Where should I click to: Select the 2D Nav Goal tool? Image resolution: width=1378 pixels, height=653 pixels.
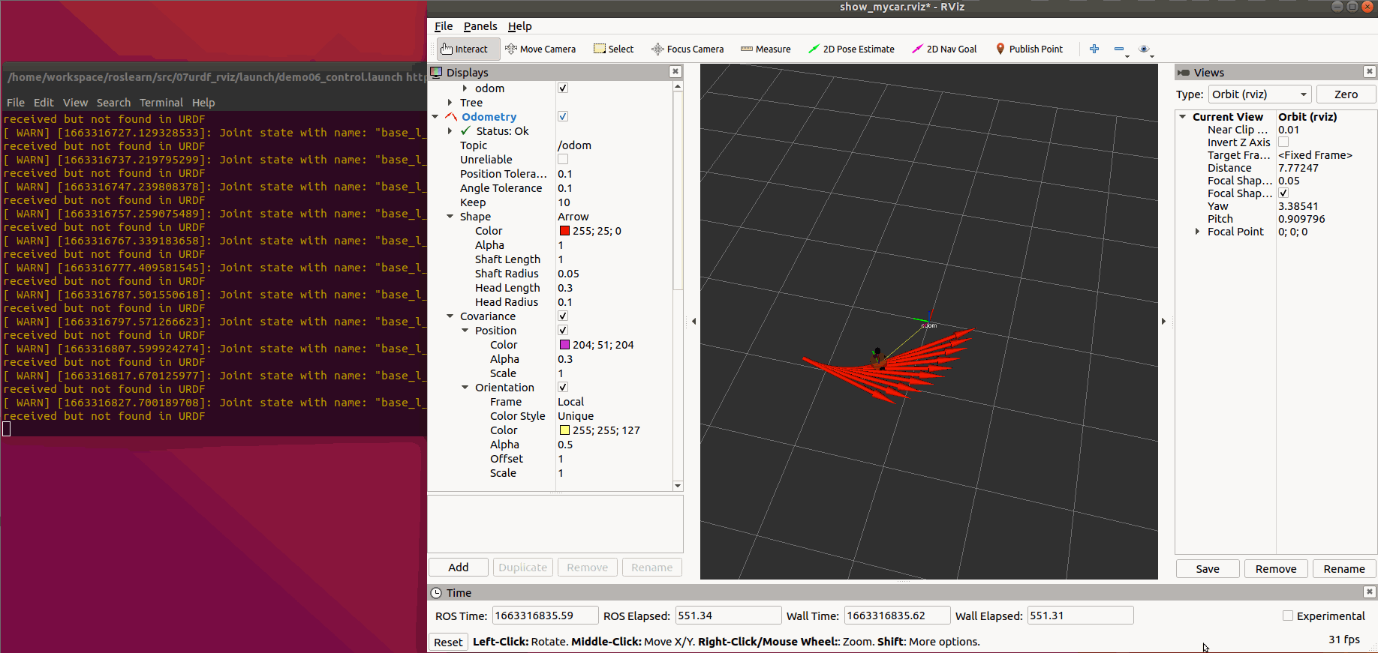[x=944, y=49]
